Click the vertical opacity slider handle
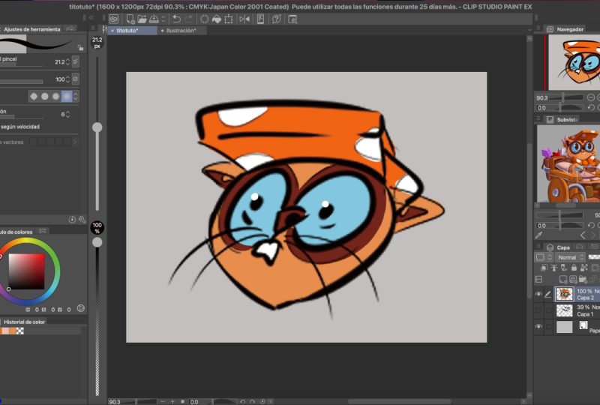 [97, 242]
